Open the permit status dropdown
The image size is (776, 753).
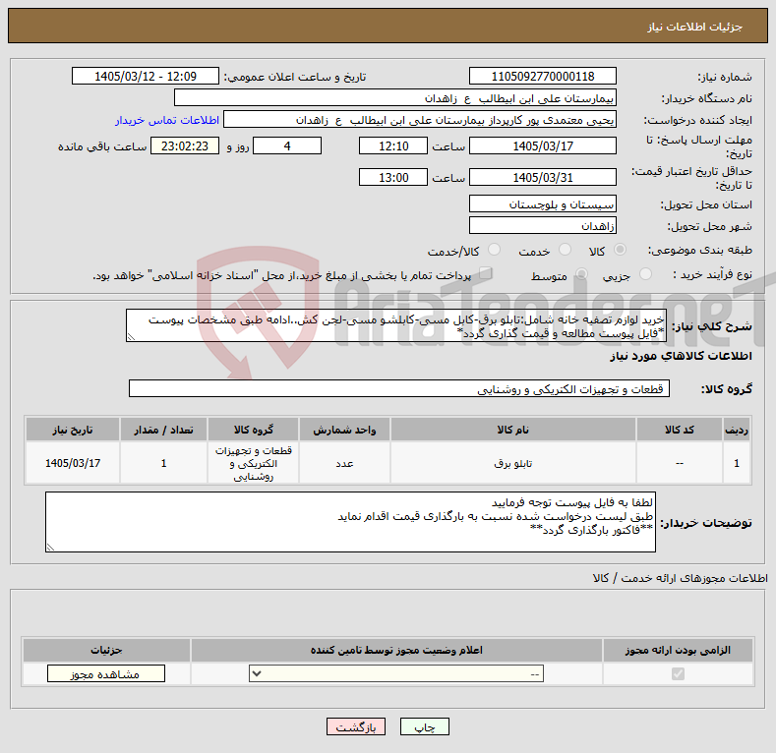(x=396, y=673)
